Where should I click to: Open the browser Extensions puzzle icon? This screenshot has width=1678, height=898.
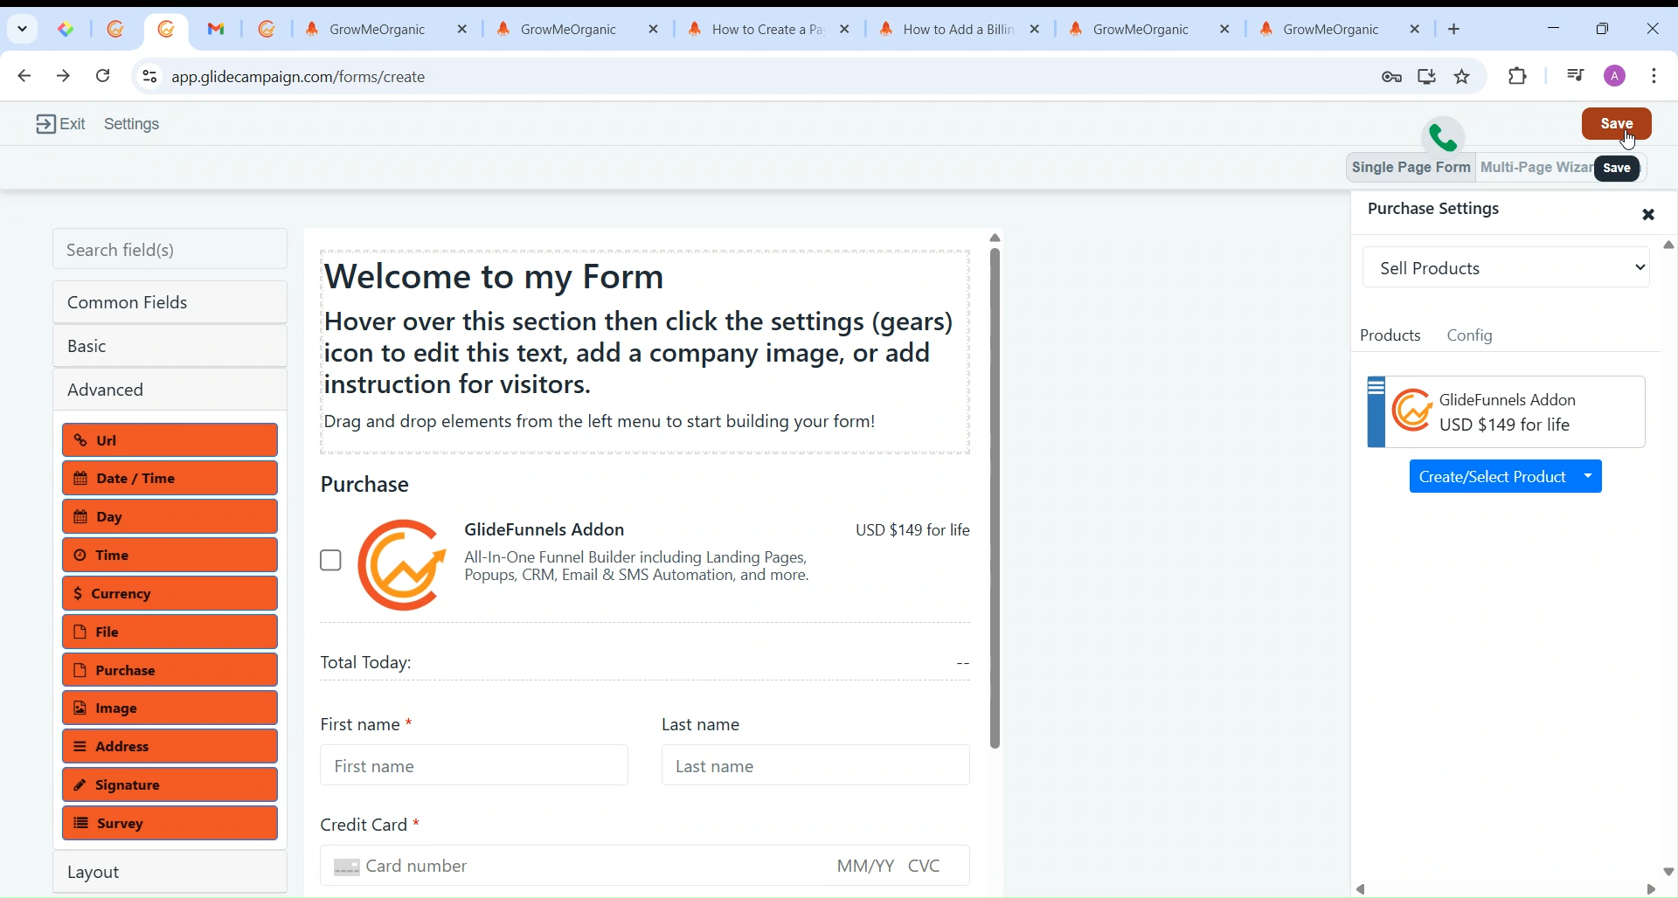point(1519,77)
